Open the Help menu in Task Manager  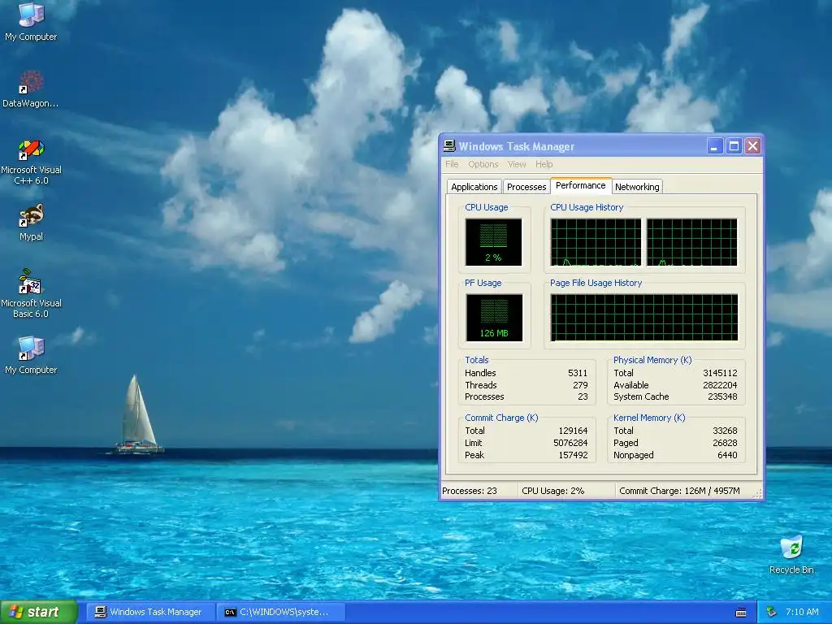coord(544,164)
